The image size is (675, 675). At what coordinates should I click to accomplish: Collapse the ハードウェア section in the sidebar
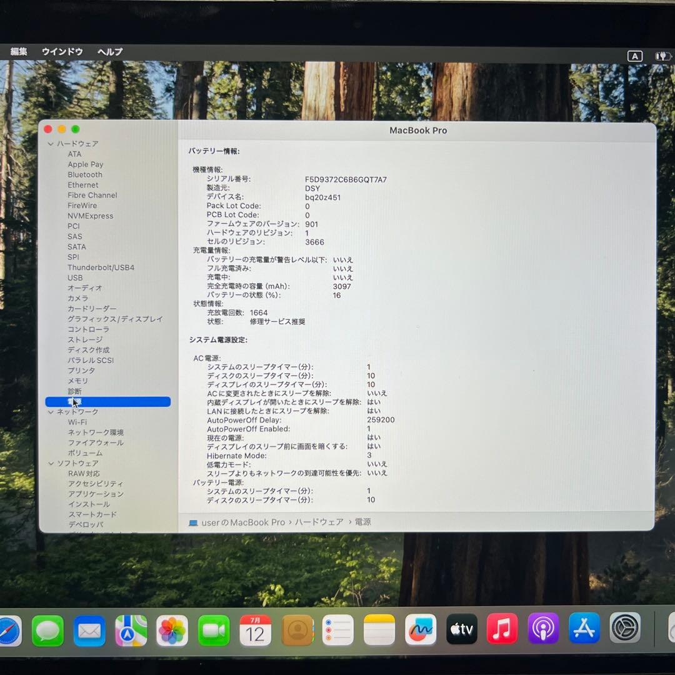coord(50,144)
